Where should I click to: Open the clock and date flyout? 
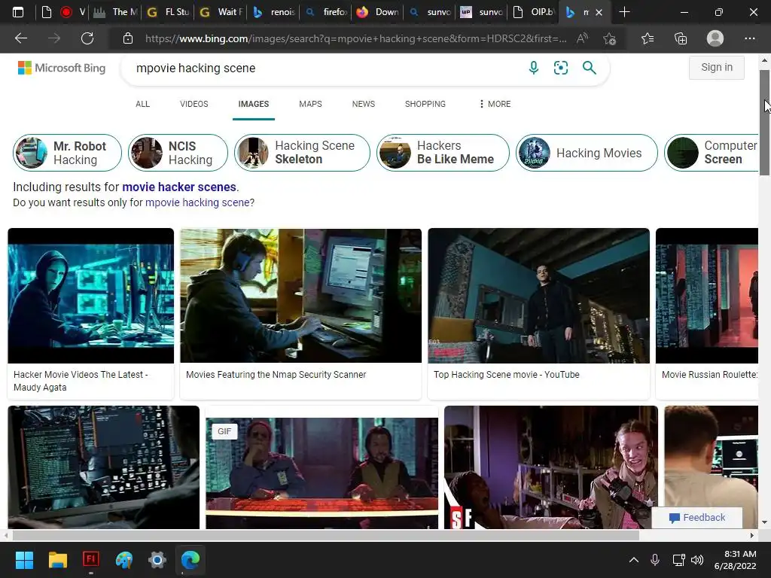[735, 560]
